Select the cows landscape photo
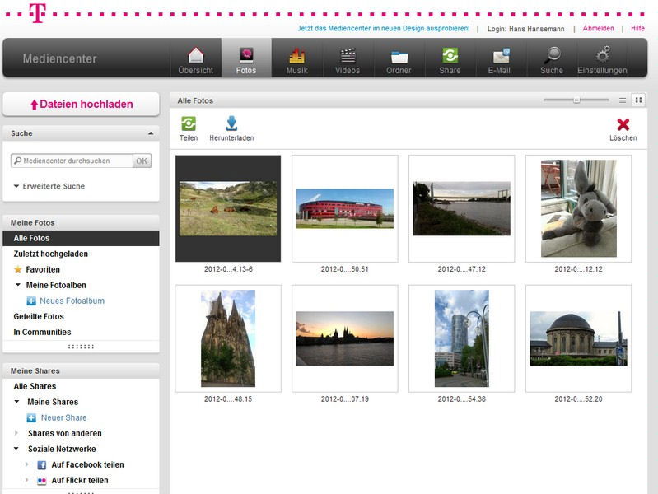Viewport: 658px width, 494px height. pyautogui.click(x=228, y=208)
